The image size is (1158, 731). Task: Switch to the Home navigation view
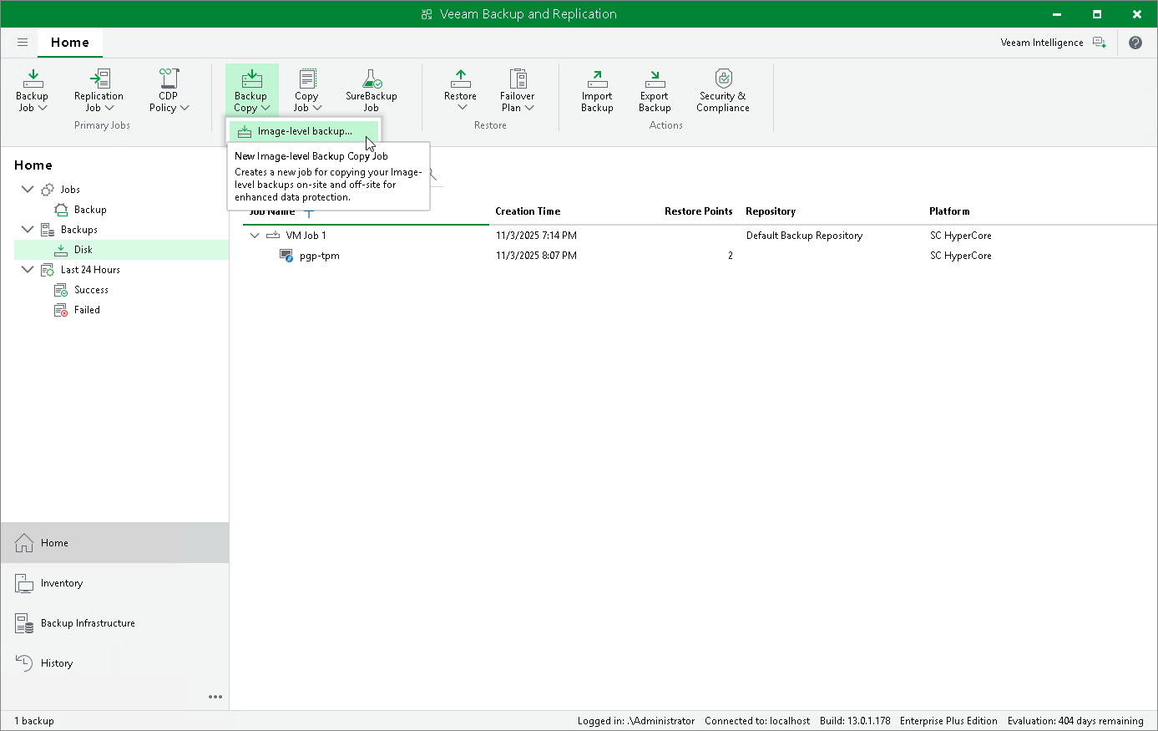[114, 543]
